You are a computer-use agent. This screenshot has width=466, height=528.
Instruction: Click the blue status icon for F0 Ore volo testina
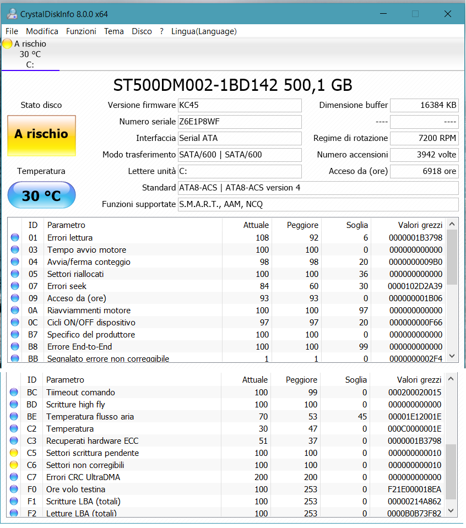tap(14, 489)
